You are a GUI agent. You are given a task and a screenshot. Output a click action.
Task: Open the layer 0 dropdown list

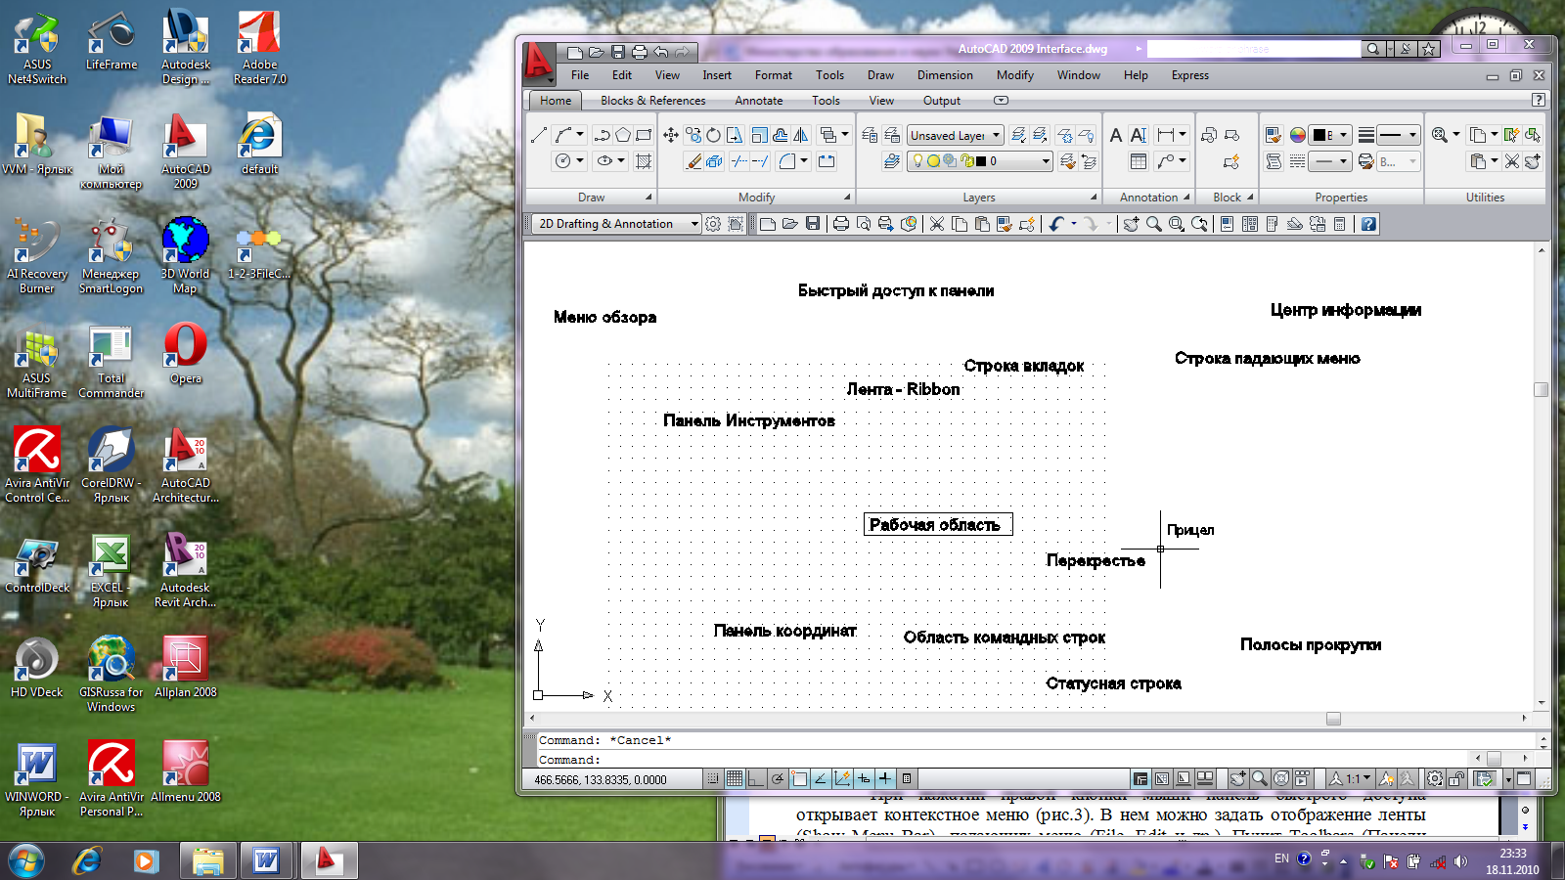980,161
